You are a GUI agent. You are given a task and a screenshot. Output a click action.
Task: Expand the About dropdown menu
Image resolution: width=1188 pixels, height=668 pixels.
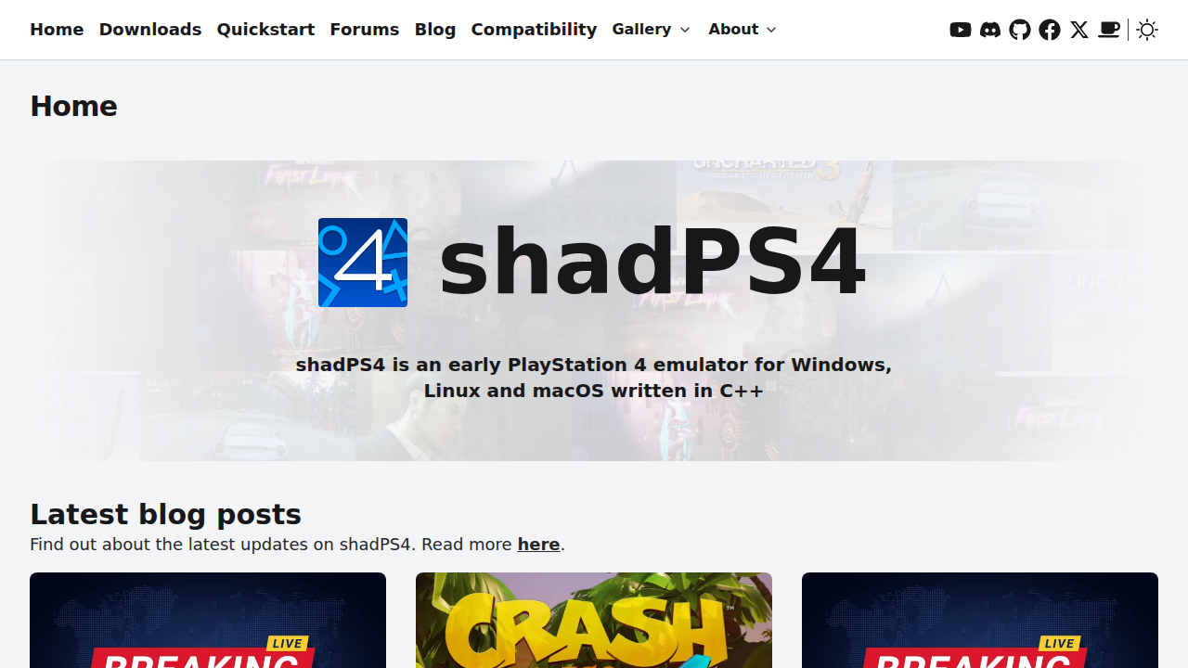coord(742,30)
